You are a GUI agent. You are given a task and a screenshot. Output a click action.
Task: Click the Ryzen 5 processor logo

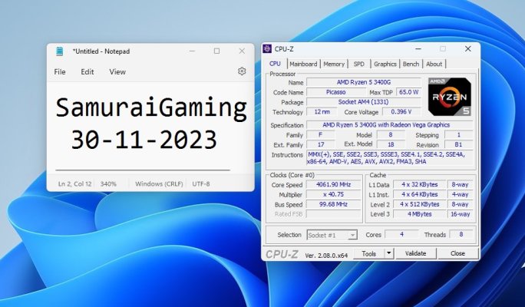click(450, 97)
